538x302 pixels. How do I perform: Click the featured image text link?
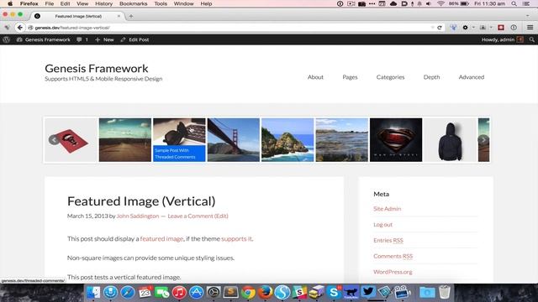161,238
